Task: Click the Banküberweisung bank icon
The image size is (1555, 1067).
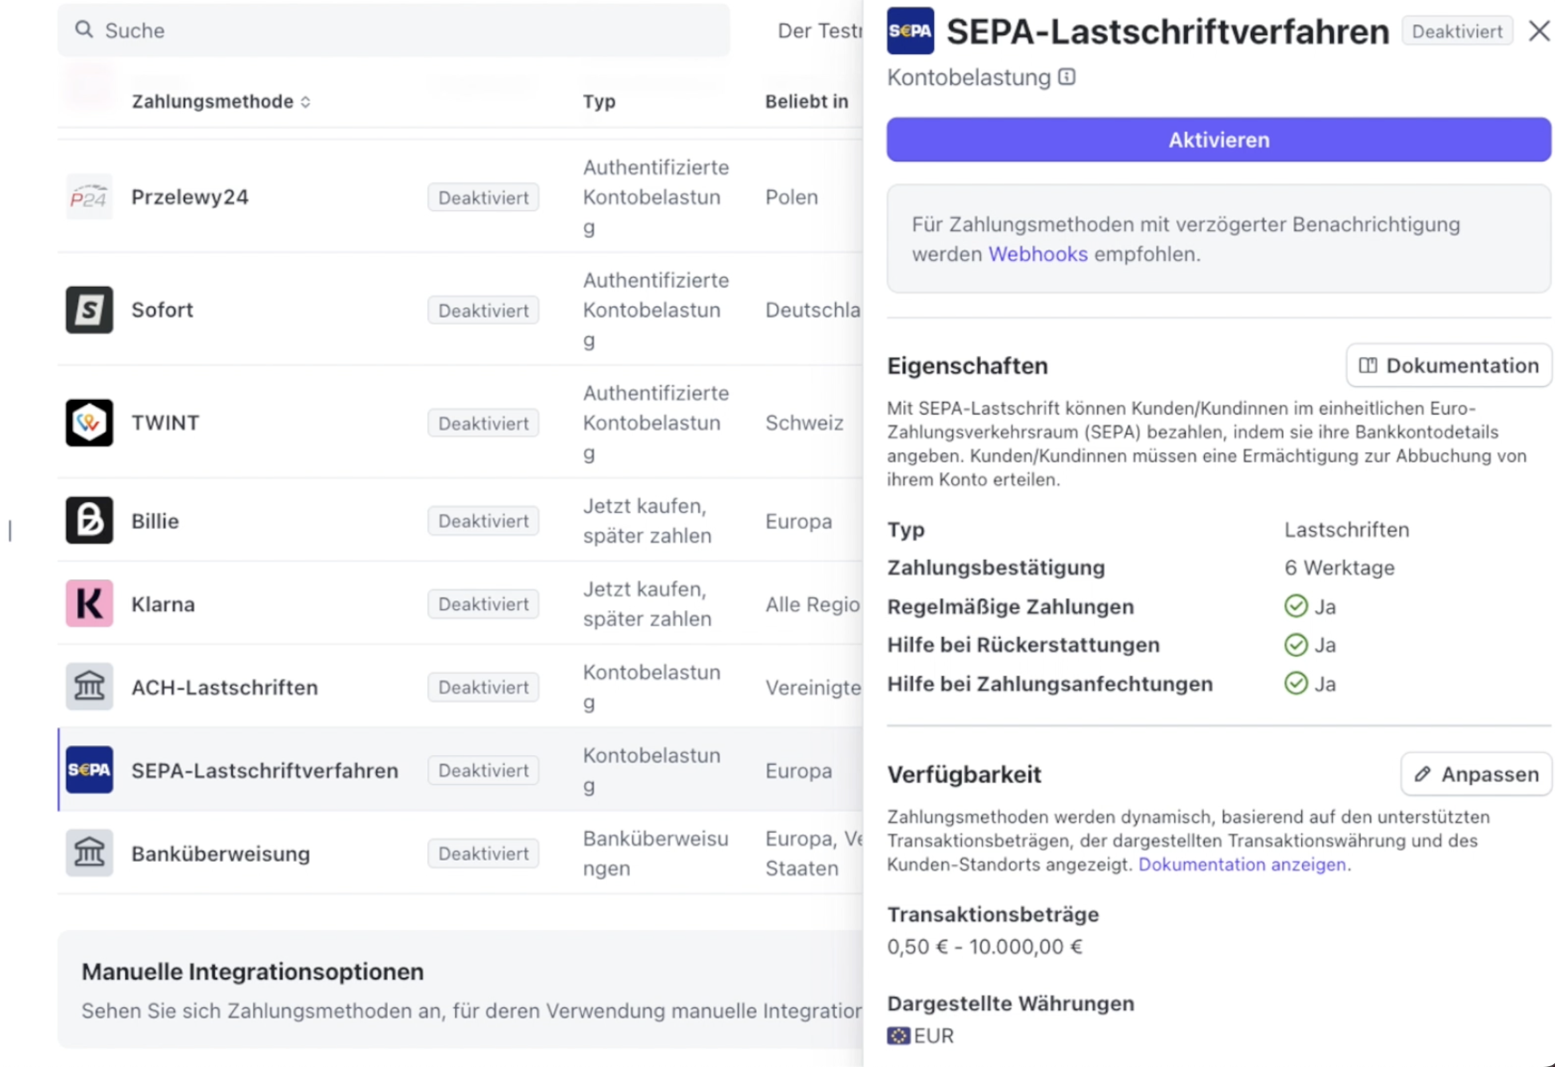Action: (x=89, y=853)
